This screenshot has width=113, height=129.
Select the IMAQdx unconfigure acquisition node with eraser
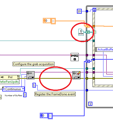click(x=76, y=75)
